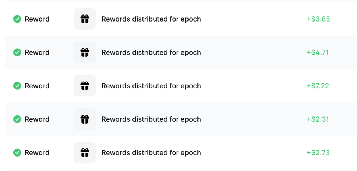The width and height of the screenshot is (357, 171).
Task: Click the +$7.22 reward amount
Action: pyautogui.click(x=318, y=86)
